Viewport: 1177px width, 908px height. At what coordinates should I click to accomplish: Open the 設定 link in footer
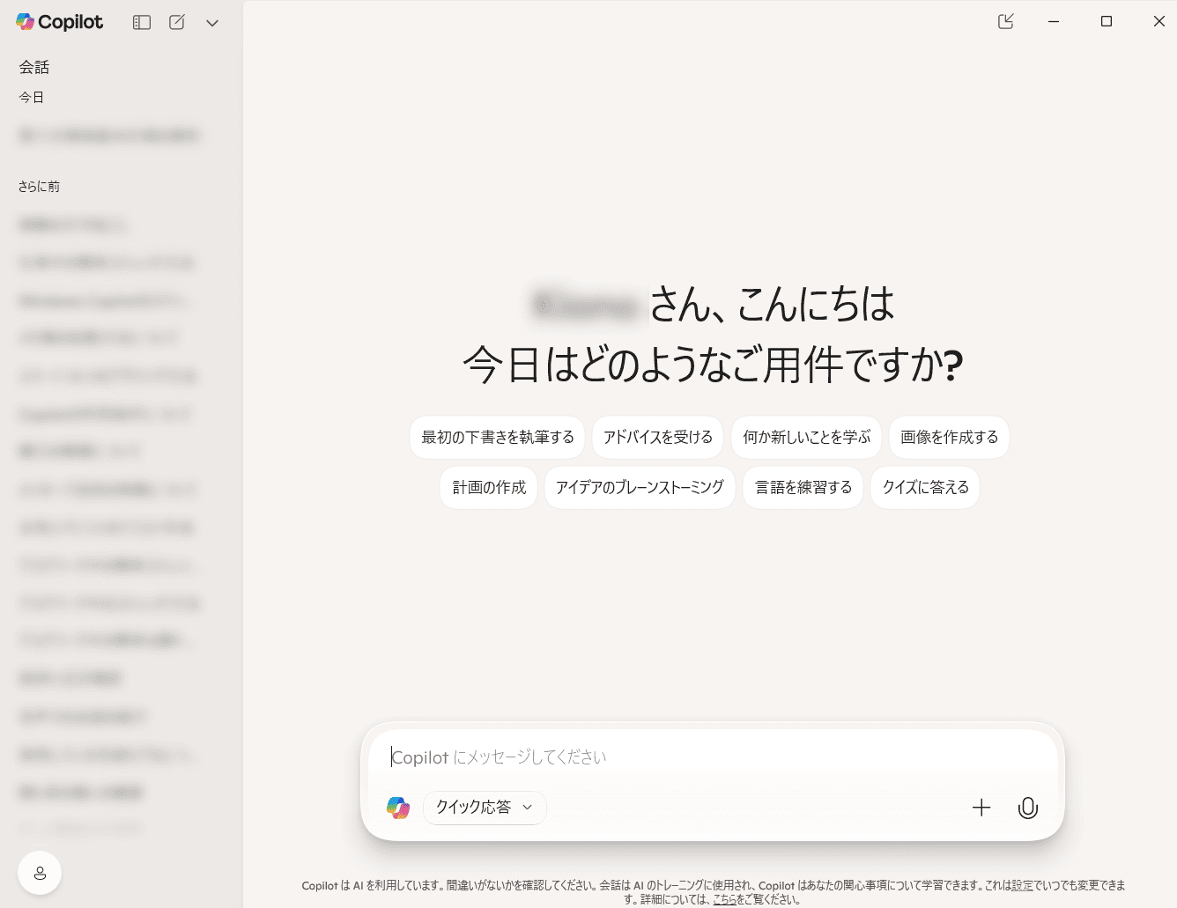click(1022, 886)
